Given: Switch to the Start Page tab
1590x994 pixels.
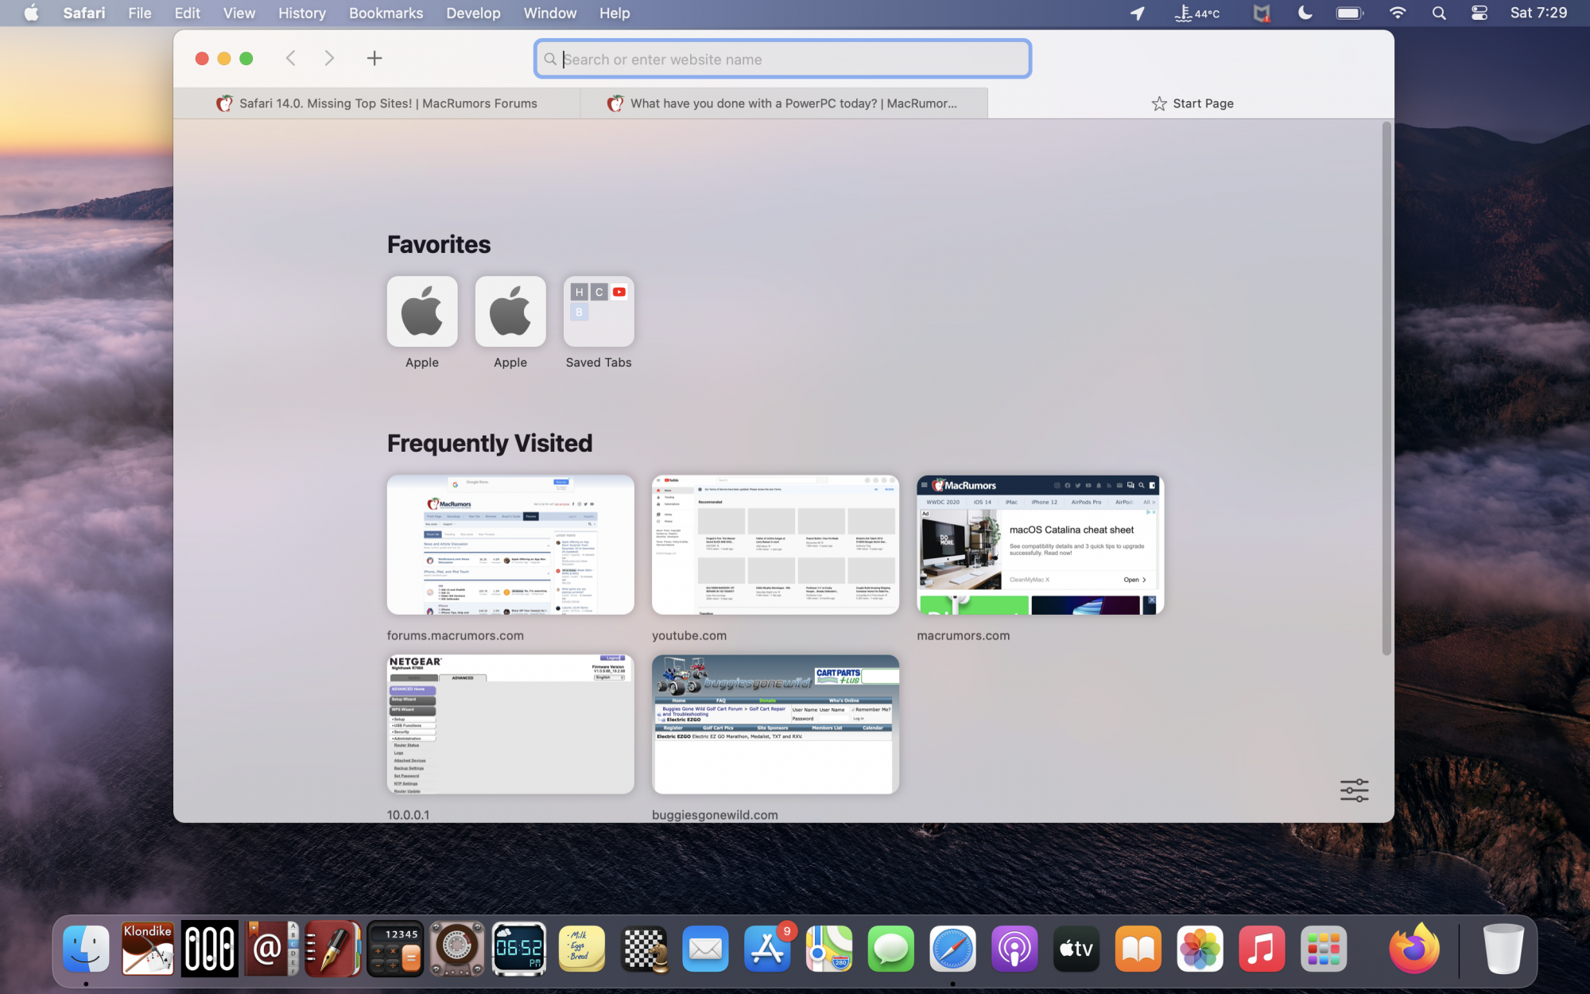Looking at the screenshot, I should tap(1191, 103).
